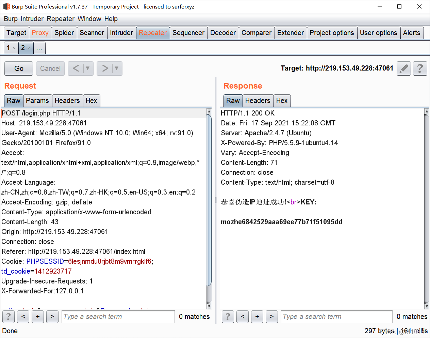This screenshot has width=430, height=338.
Task: Click request scrollbar down arrow
Action: click(x=209, y=306)
